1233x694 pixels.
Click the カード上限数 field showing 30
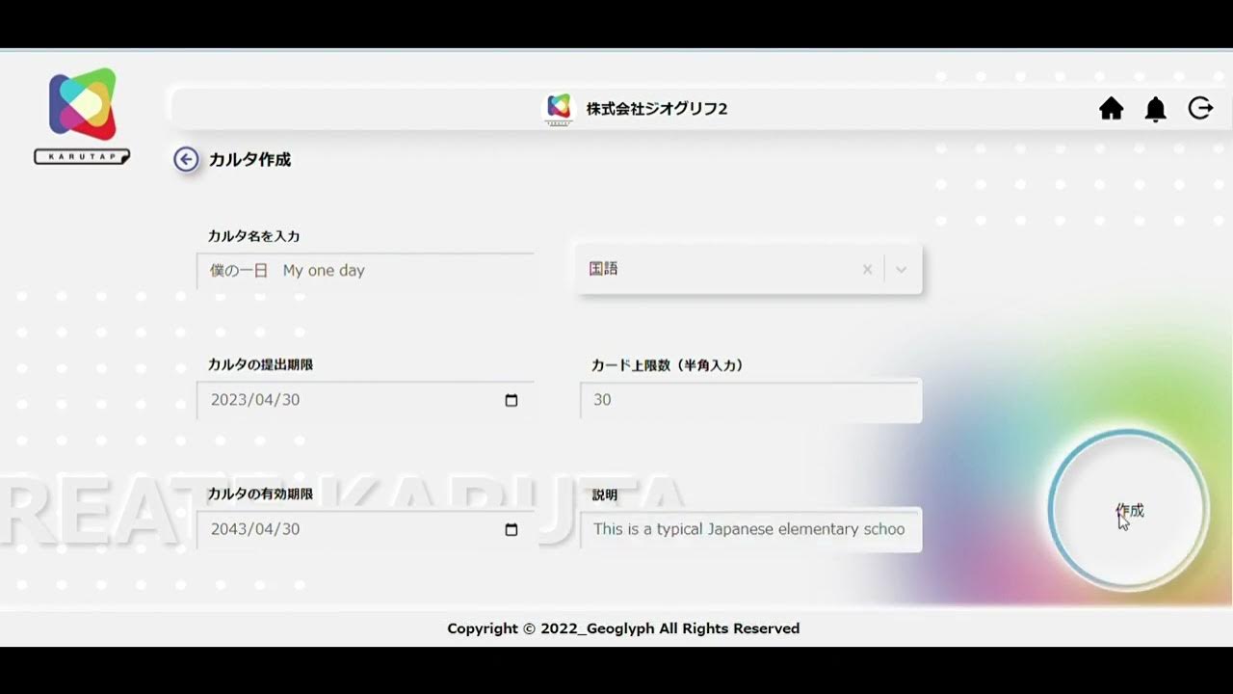[750, 400]
